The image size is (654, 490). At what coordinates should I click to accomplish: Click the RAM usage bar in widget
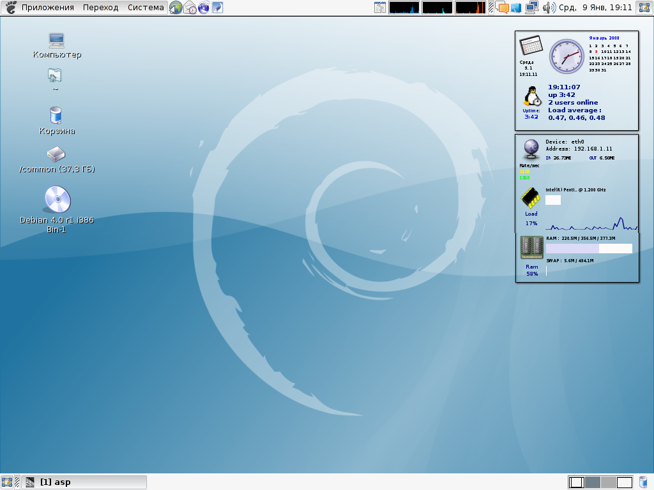coord(589,249)
